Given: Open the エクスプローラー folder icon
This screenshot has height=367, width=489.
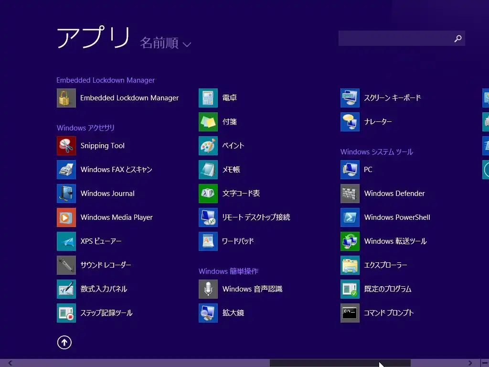Looking at the screenshot, I should (350, 265).
